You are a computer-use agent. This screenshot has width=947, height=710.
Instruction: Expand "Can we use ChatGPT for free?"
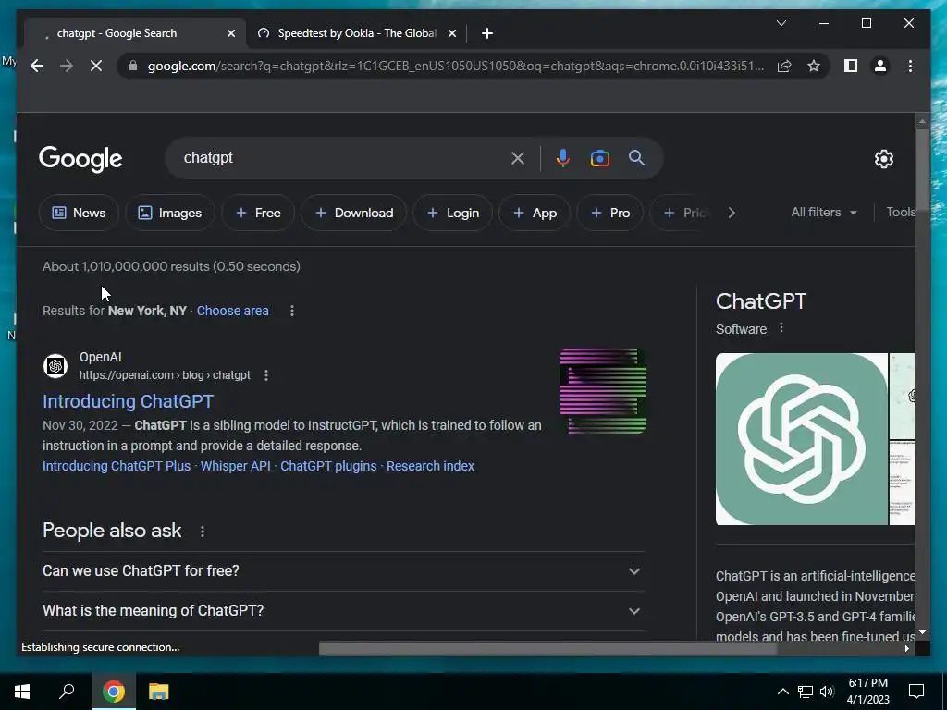(343, 571)
